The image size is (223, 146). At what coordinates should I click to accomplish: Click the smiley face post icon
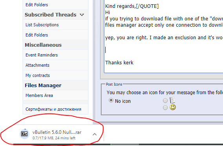[x=173, y=107]
